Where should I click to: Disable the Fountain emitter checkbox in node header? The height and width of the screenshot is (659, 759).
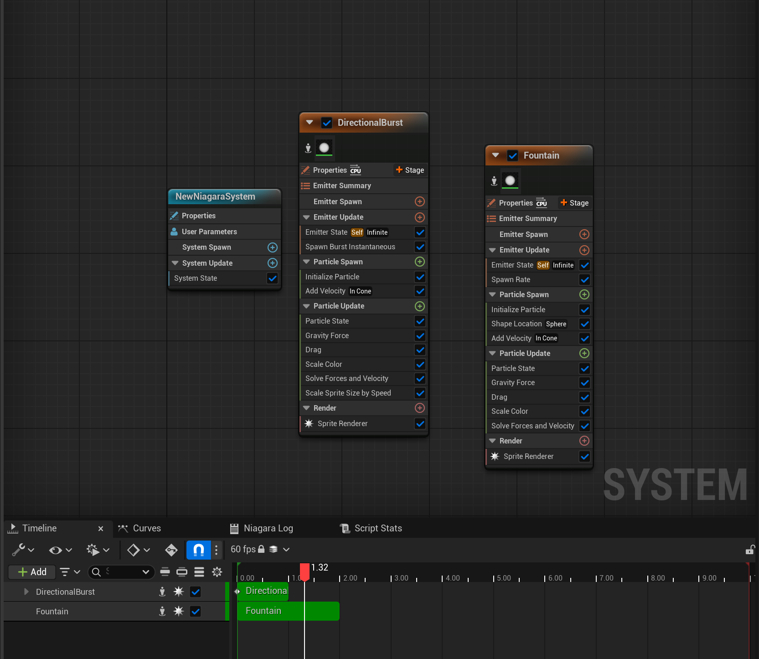[512, 155]
